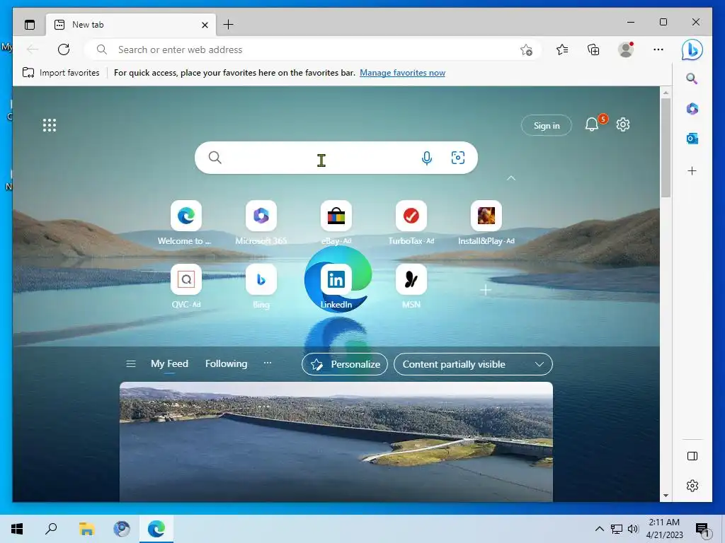The width and height of the screenshot is (725, 543).
Task: Expand the Content partially visible dropdown
Action: 473,364
